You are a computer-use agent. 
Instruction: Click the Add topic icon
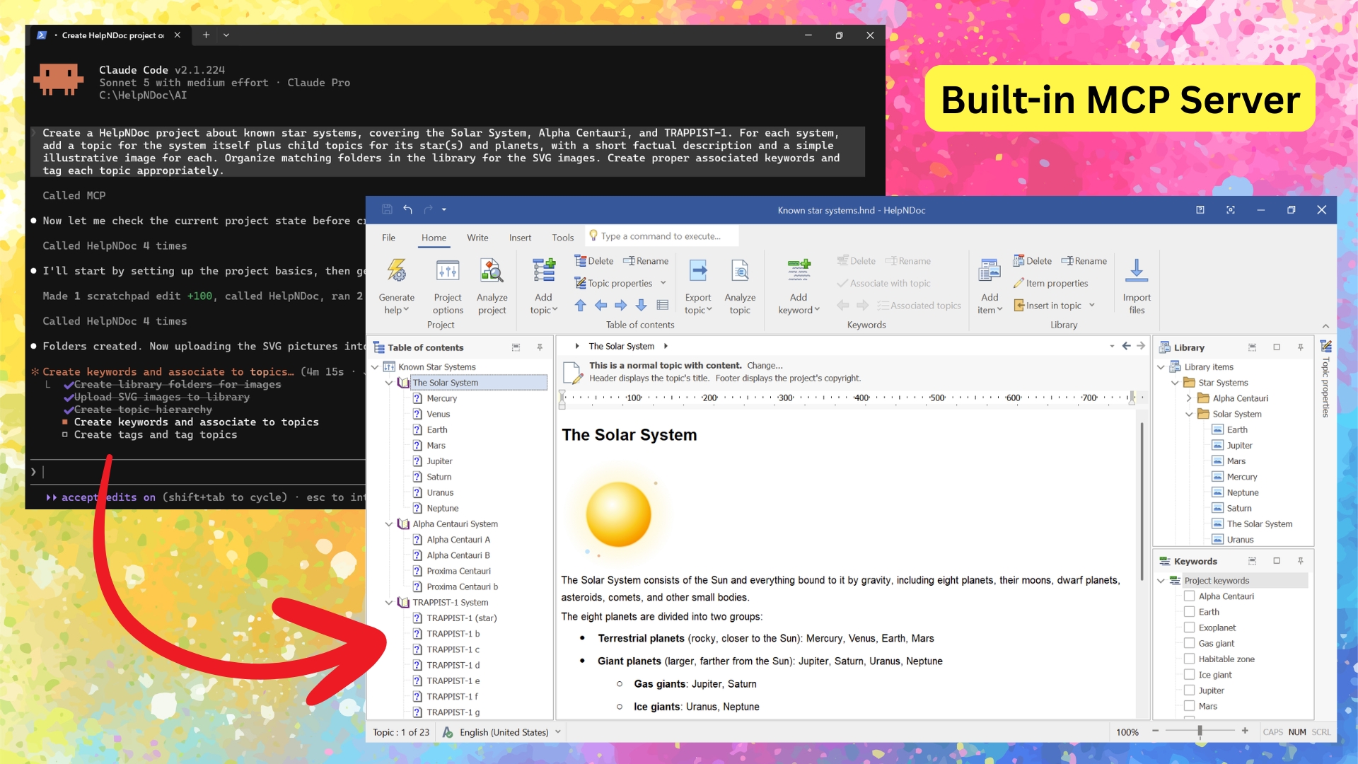tap(544, 272)
